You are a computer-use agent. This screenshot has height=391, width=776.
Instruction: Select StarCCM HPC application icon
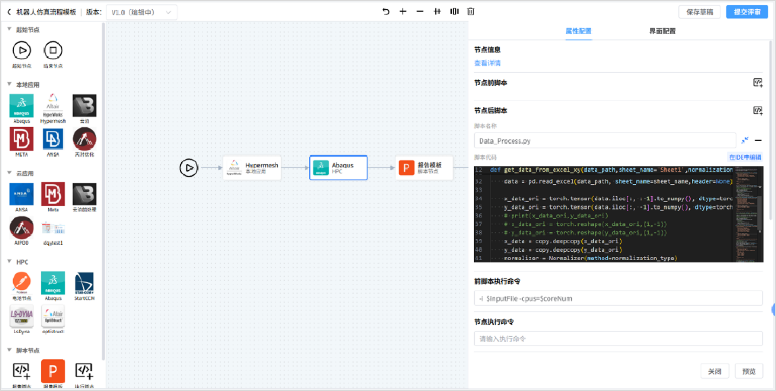pos(84,283)
